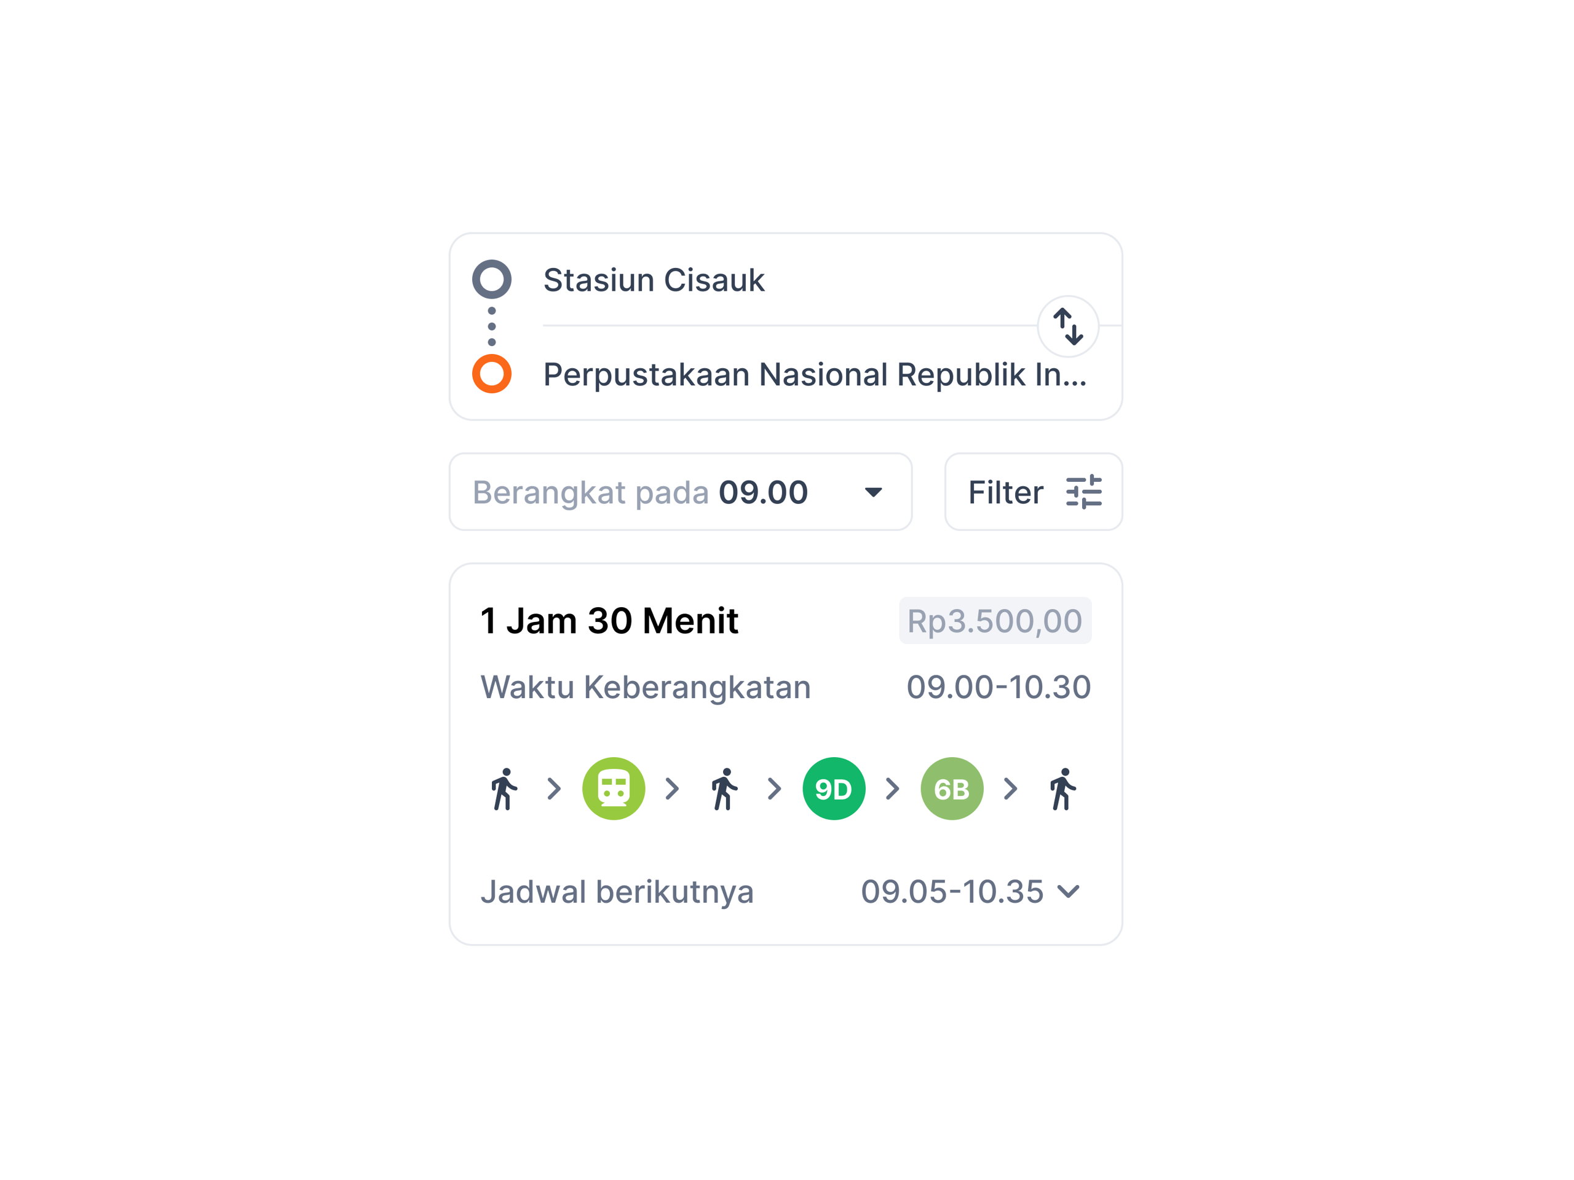Click the last walking figure icon

[x=1063, y=789]
